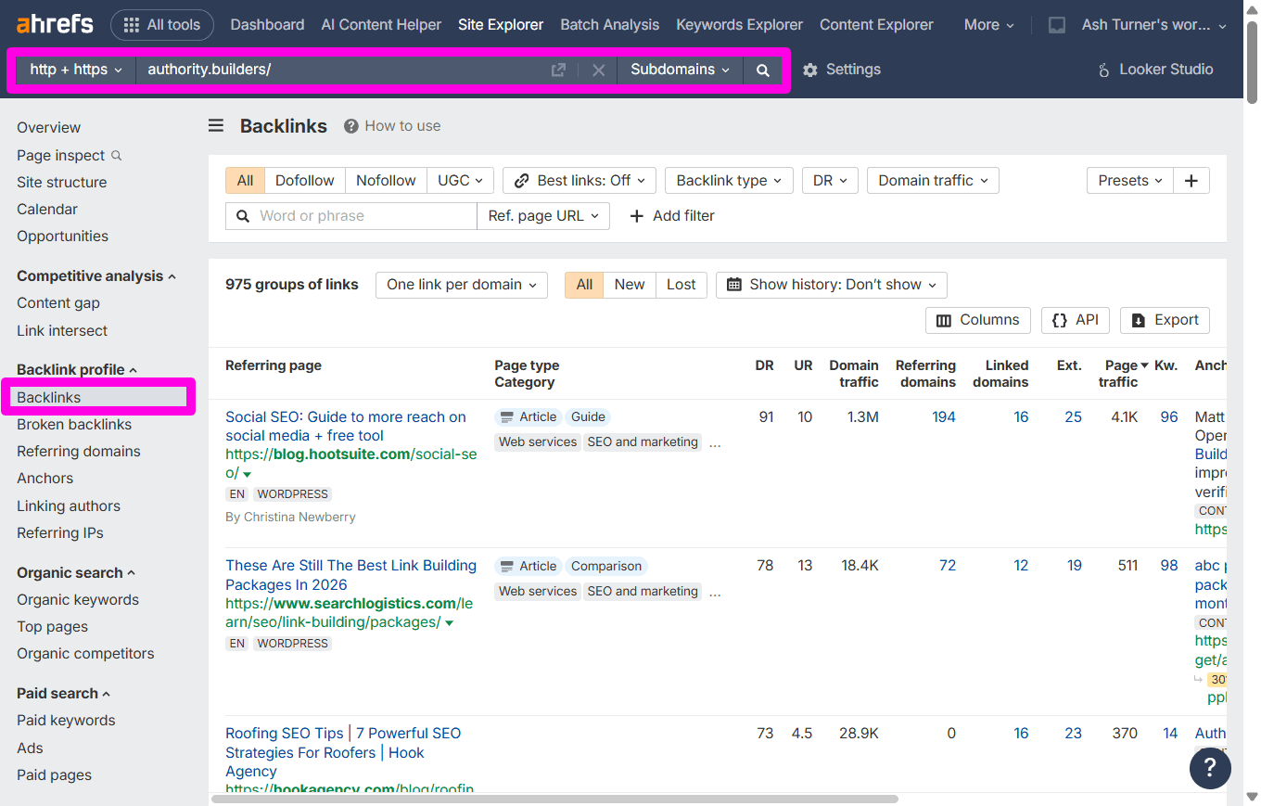Clear the URL with the X icon

click(x=599, y=70)
